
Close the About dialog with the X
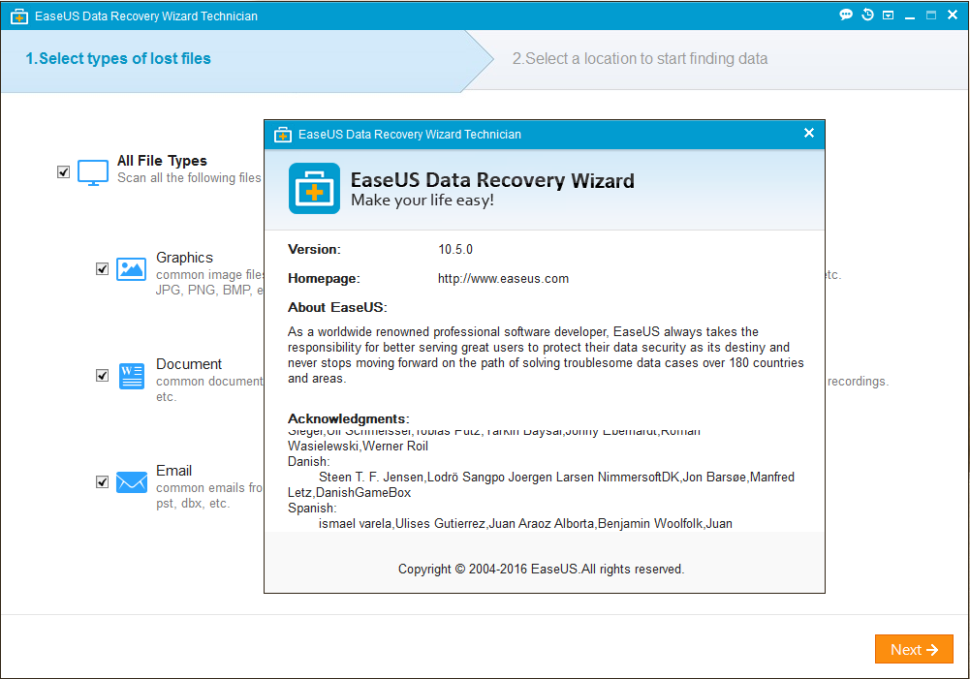pyautogui.click(x=808, y=133)
